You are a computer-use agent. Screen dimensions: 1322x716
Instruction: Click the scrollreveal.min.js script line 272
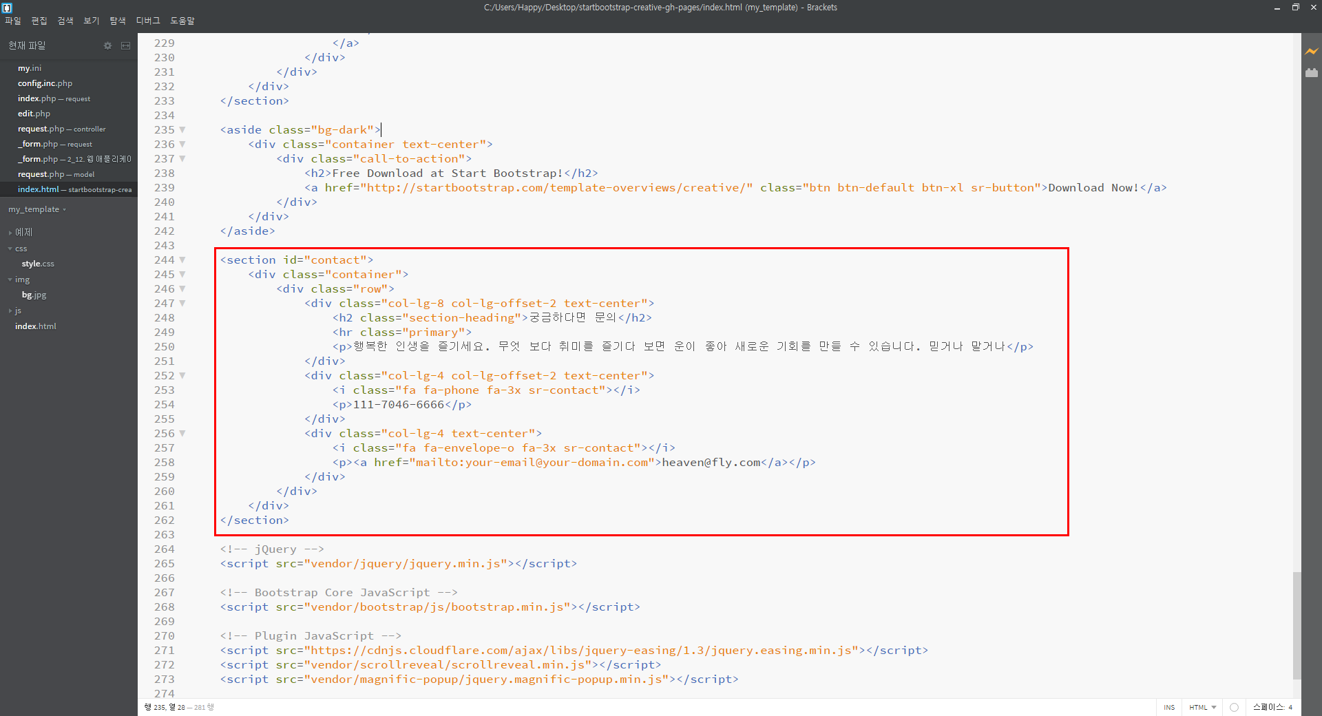coord(441,665)
